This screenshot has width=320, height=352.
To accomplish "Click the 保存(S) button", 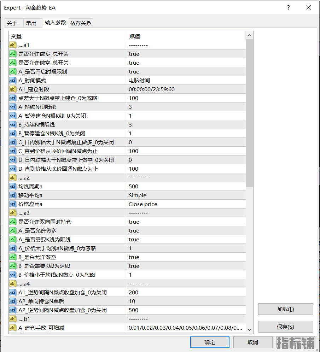I will (x=285, y=327).
